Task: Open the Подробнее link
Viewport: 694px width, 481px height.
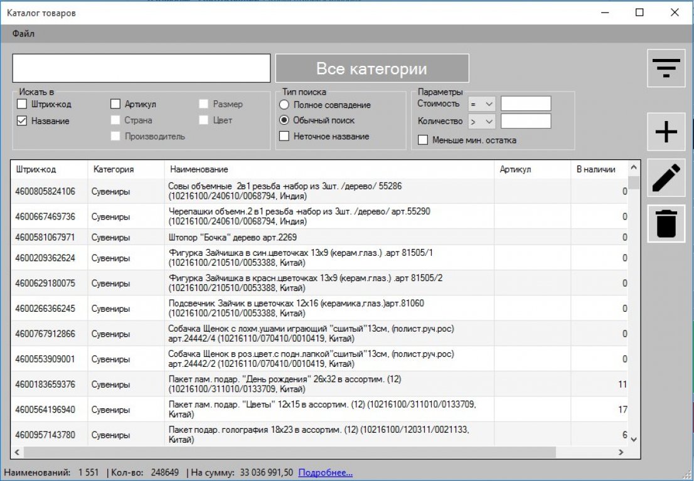Action: (x=325, y=472)
